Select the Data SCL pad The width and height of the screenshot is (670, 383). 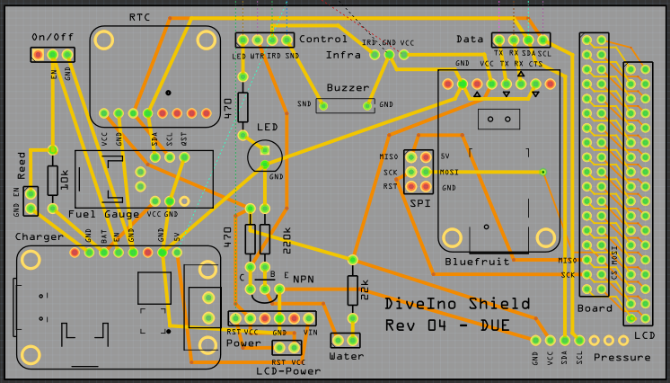(x=543, y=40)
